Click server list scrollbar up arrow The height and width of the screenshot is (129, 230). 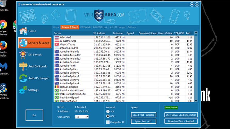pos(196,33)
